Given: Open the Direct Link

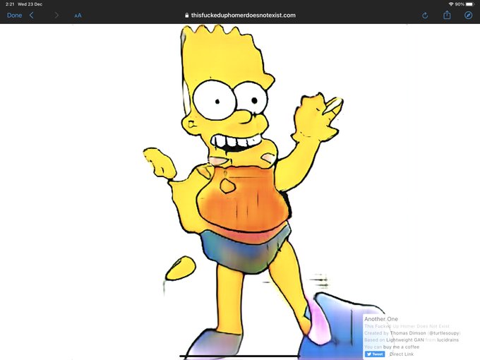Looking at the screenshot, I should [402, 354].
